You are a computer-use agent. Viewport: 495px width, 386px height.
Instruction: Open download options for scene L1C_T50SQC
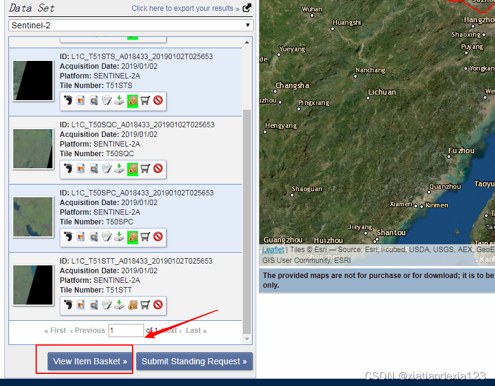click(x=119, y=169)
